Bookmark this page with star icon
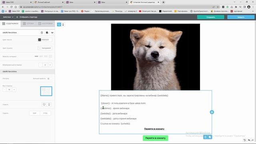This screenshot has height=144, width=256. tap(218, 7)
